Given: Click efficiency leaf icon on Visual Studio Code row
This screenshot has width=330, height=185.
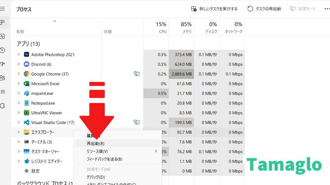Looking at the screenshot, I should (x=137, y=122).
